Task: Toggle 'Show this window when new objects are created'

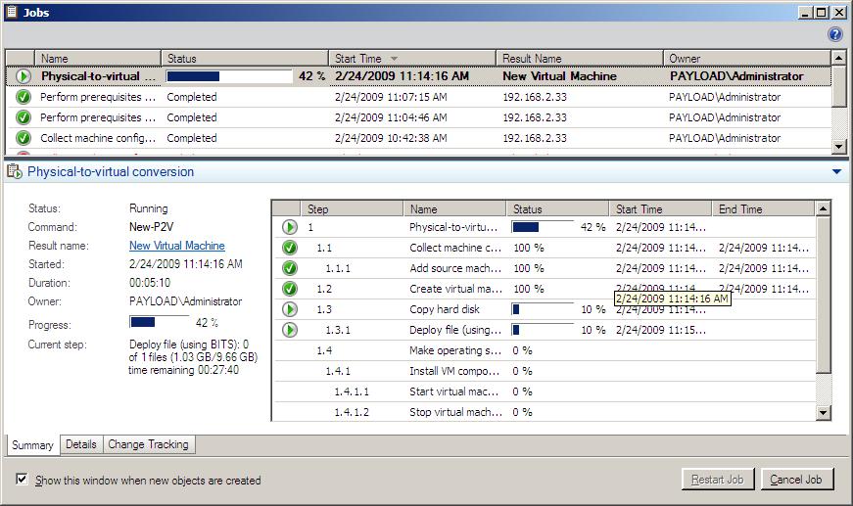Action: pyautogui.click(x=23, y=481)
